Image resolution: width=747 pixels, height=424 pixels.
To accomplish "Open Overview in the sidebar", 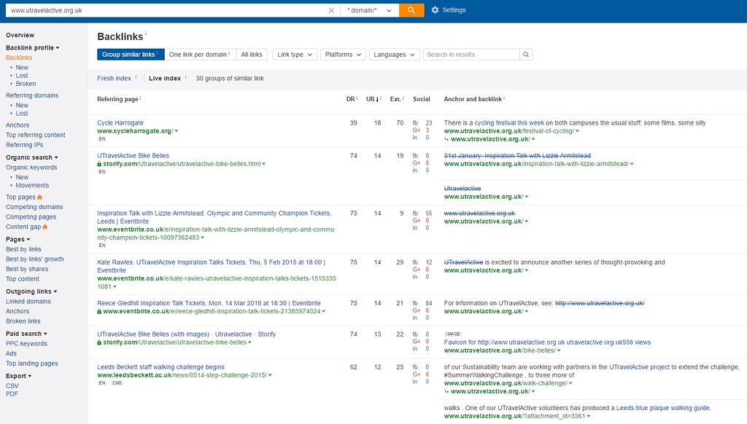I will coord(20,35).
